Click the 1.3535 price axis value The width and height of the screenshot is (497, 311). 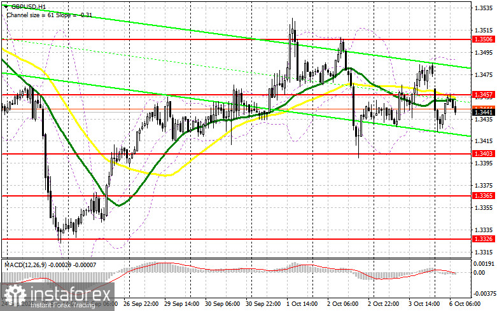point(484,8)
